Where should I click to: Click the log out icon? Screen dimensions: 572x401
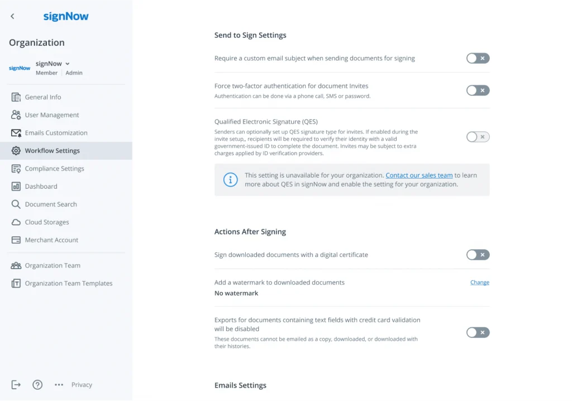click(16, 385)
